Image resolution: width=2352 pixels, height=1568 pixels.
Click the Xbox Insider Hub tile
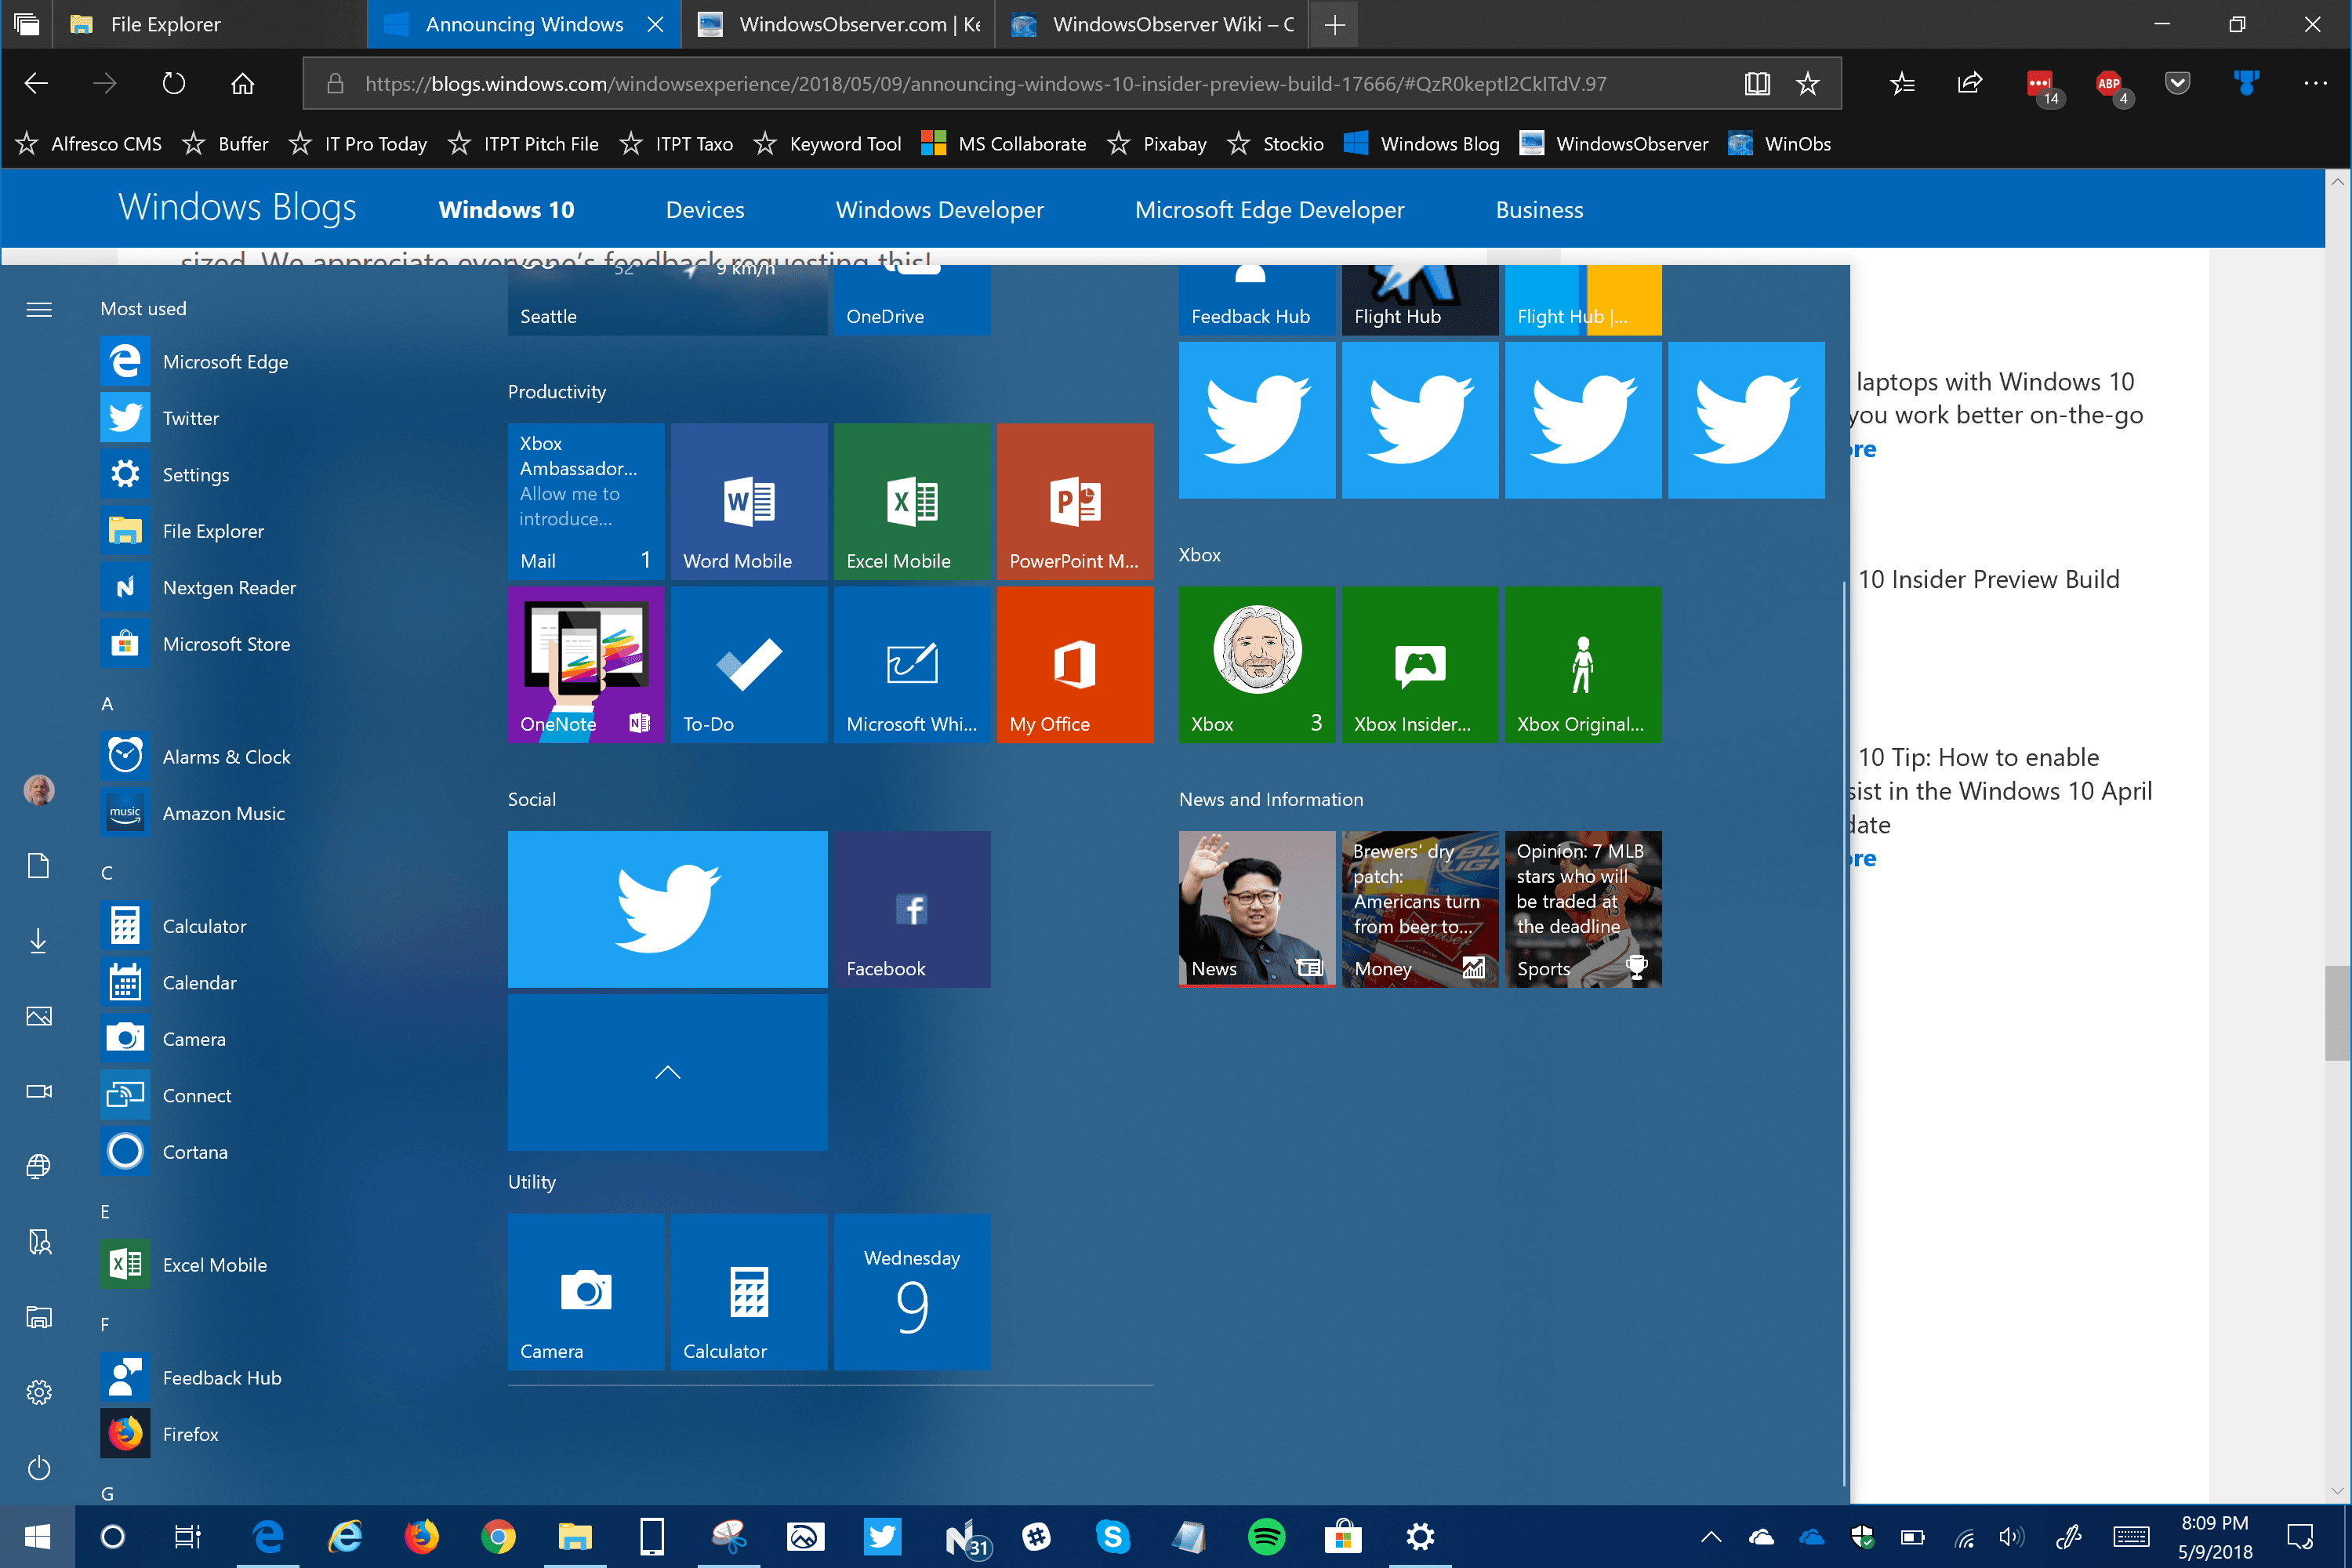tap(1419, 664)
